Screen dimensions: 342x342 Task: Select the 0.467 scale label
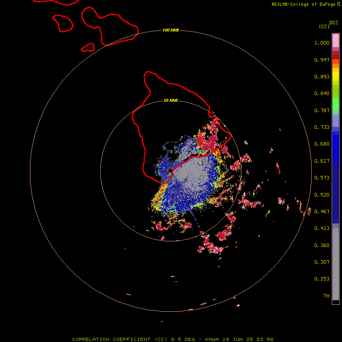point(322,212)
